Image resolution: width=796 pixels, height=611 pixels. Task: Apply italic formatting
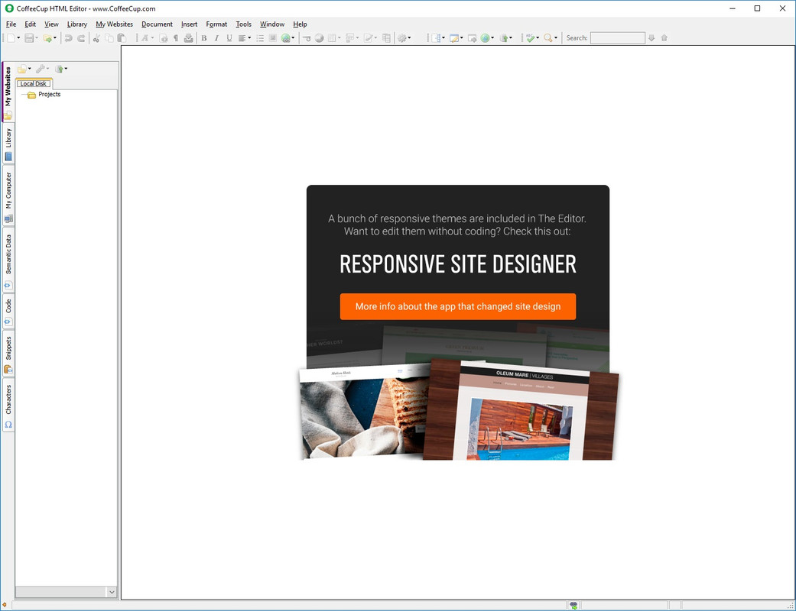click(216, 38)
